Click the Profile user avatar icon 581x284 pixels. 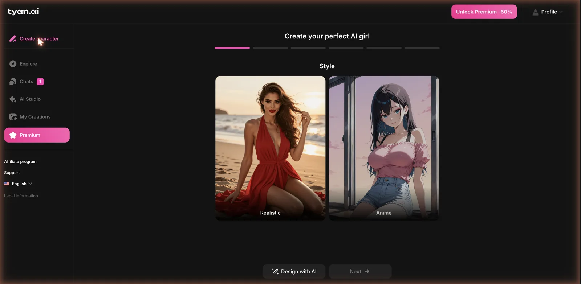point(535,12)
